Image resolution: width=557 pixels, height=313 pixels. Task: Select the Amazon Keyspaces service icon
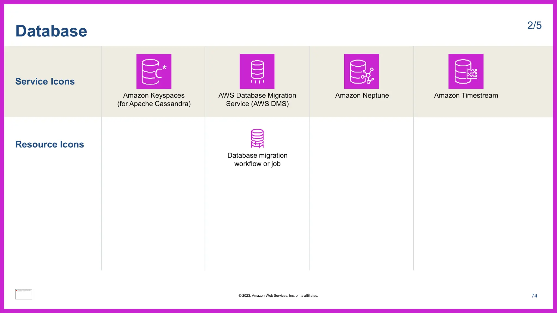point(154,71)
